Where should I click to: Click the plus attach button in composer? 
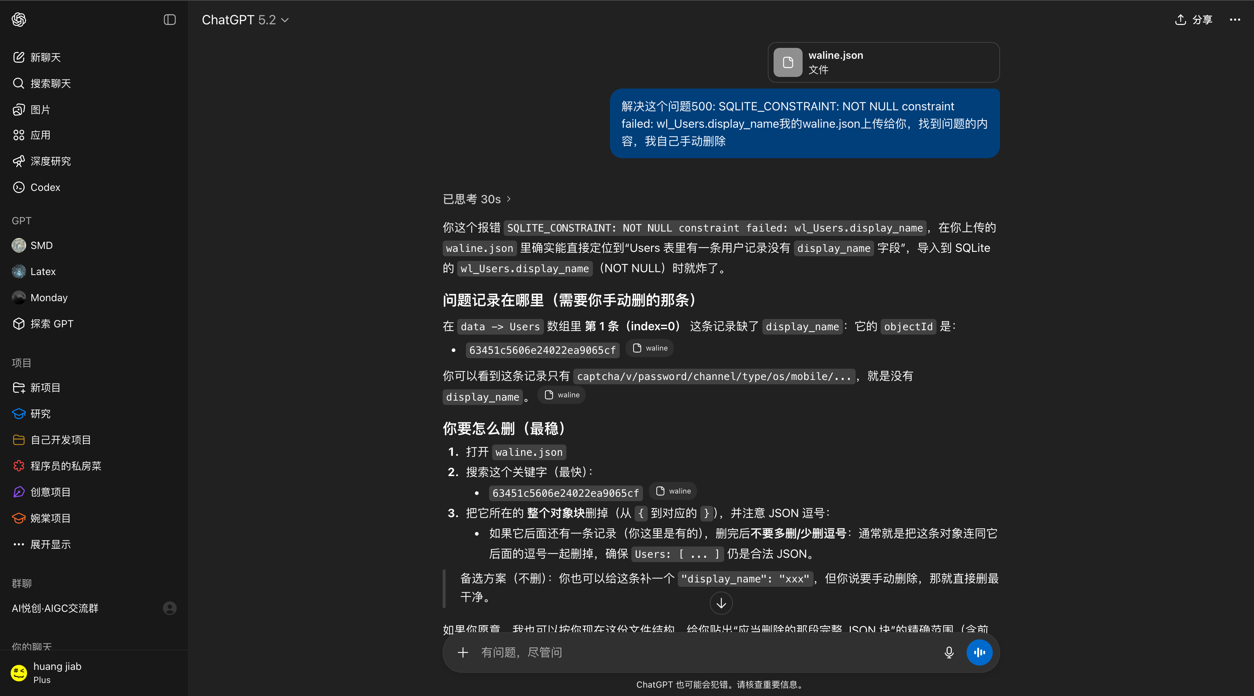(x=463, y=652)
